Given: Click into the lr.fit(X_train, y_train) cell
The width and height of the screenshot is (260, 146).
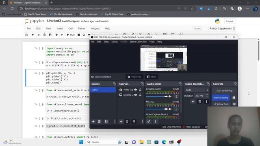Looking at the screenshot, I should [68, 118].
